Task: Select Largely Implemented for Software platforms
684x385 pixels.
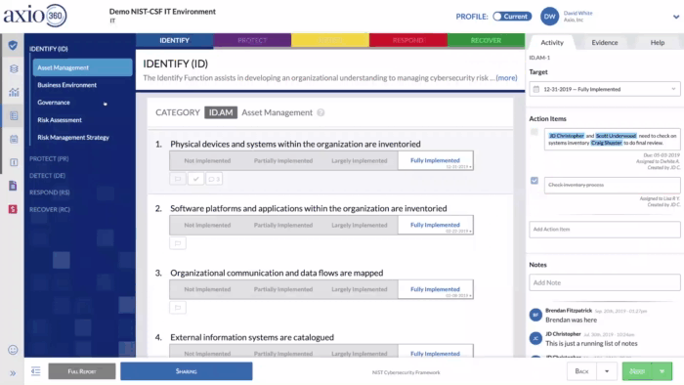Action: point(360,225)
